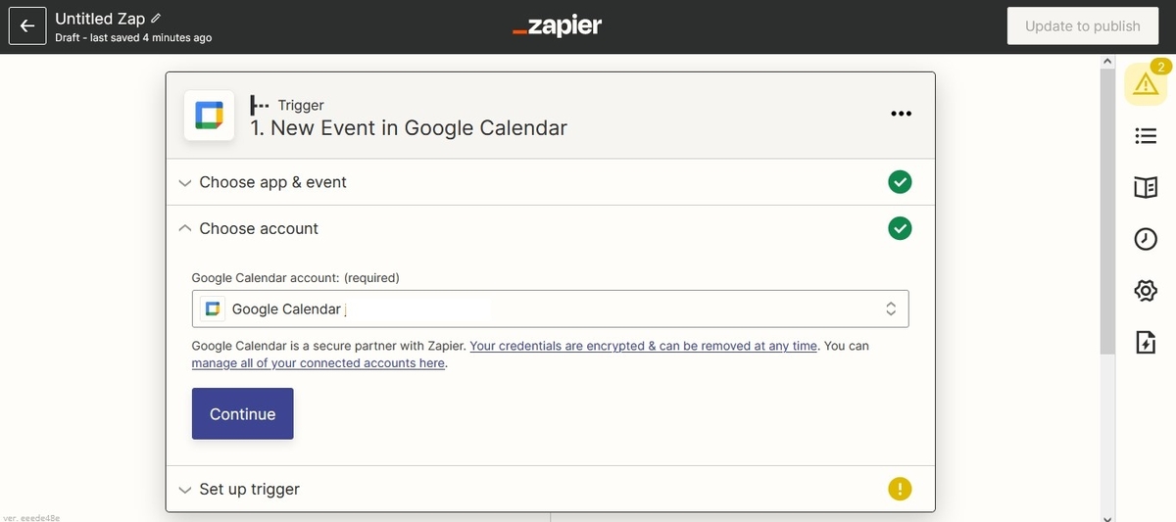Collapse the Choose account section
1176x522 pixels.
[259, 228]
